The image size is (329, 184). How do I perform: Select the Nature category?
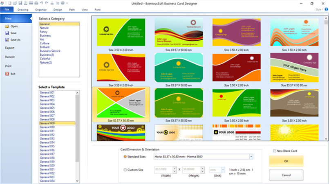tap(44, 28)
